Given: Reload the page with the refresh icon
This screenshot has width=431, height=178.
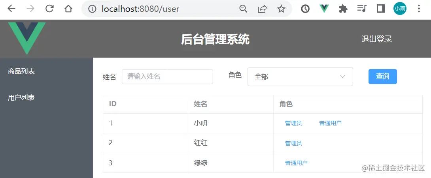Looking at the screenshot, I should [49, 9].
